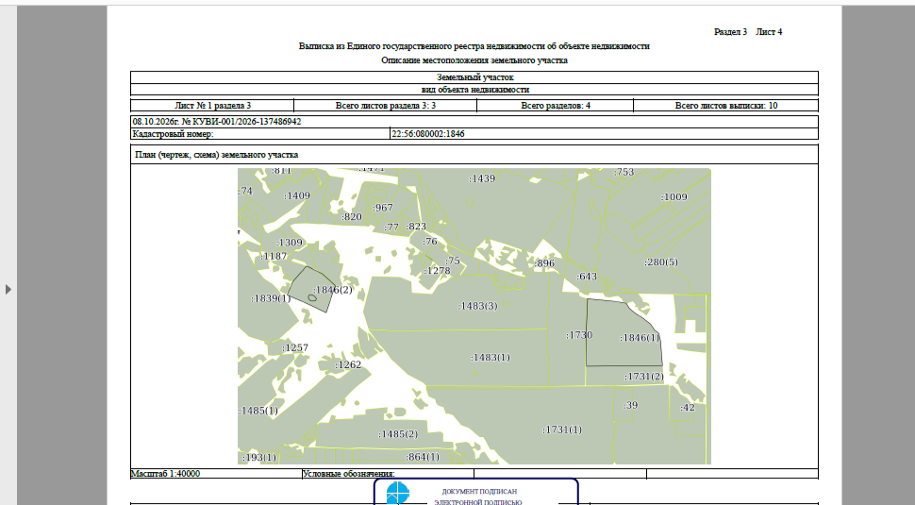This screenshot has width=915, height=505.
Task: Select cadastral number 22:56:080002:1846
Action: pyautogui.click(x=427, y=134)
